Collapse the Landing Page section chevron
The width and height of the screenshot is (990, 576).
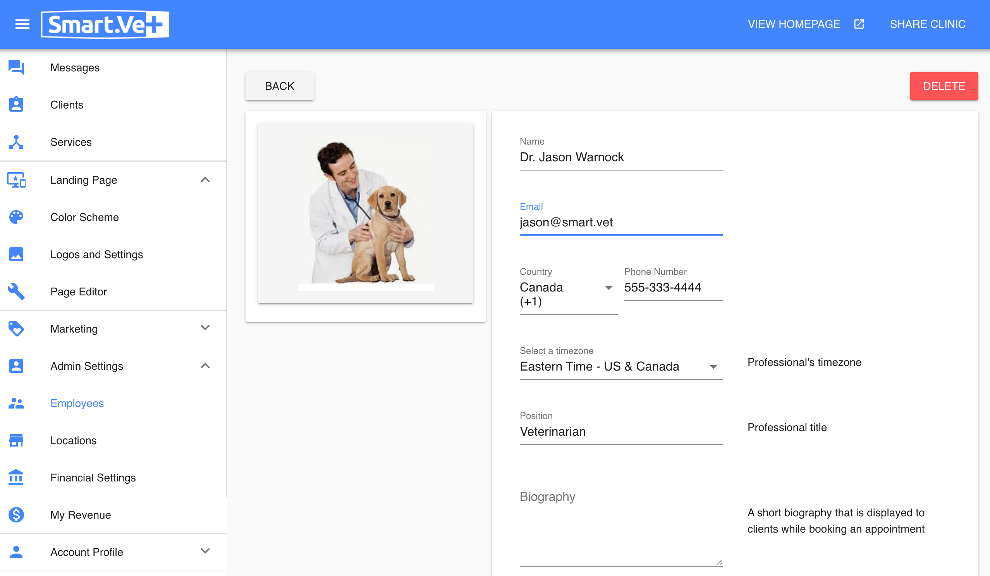pyautogui.click(x=205, y=180)
